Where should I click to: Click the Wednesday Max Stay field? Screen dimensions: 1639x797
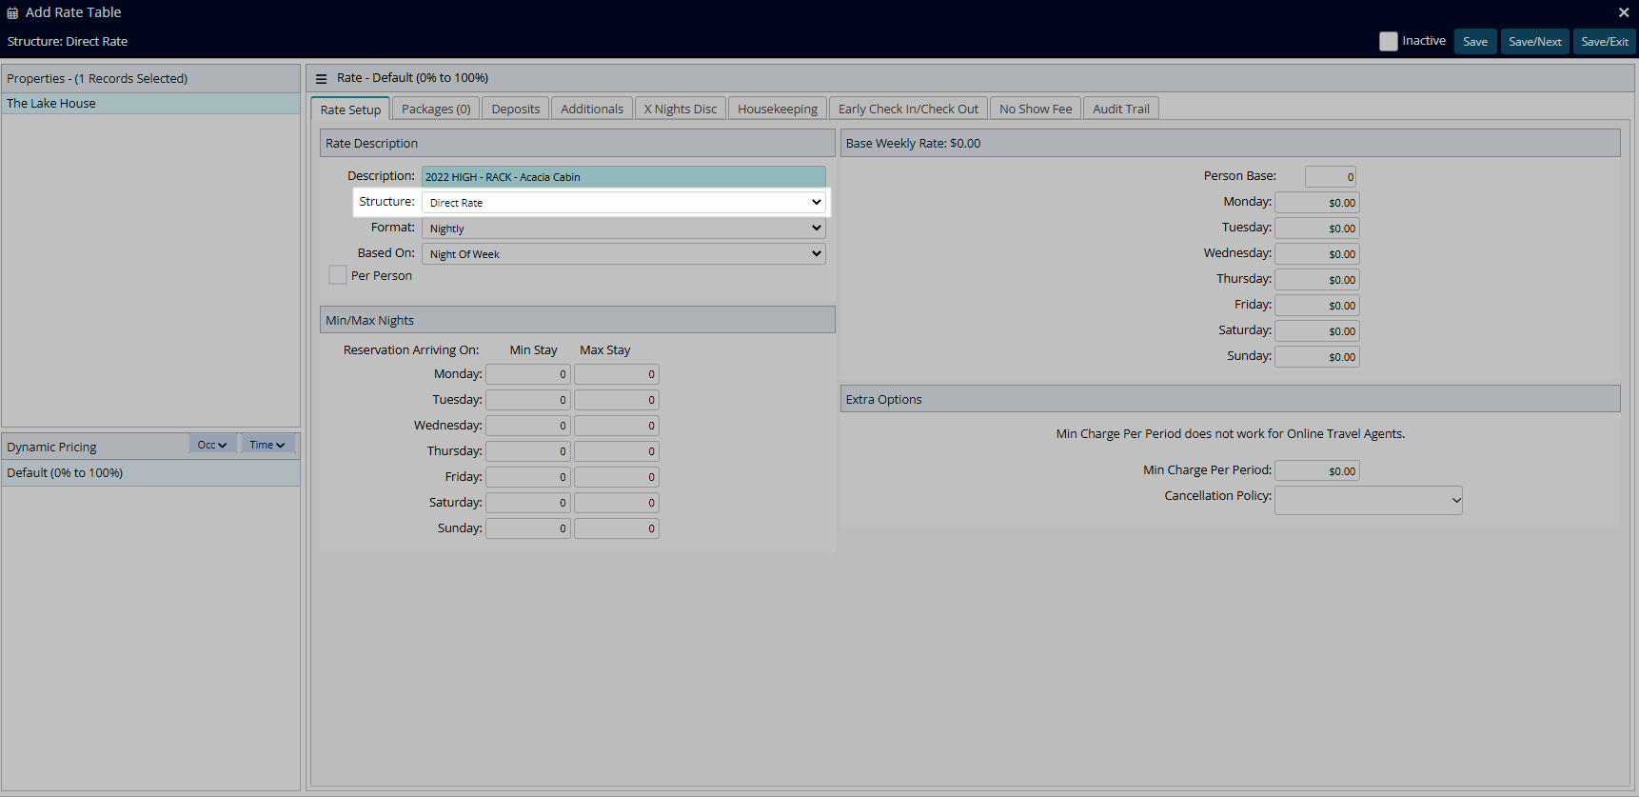point(617,426)
